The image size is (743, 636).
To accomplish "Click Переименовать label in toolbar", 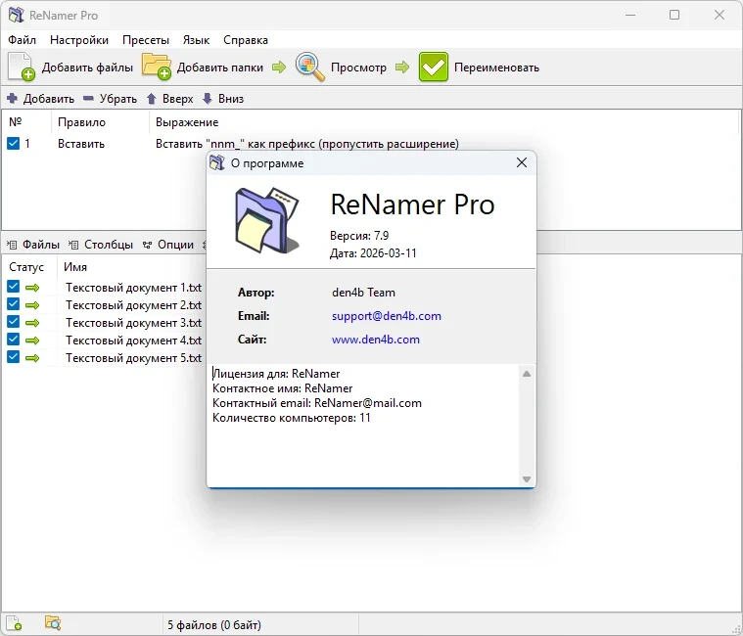I will [496, 68].
